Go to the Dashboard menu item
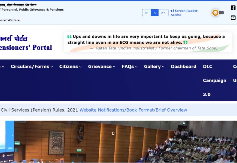This screenshot has height=163, width=237. tap(183, 67)
